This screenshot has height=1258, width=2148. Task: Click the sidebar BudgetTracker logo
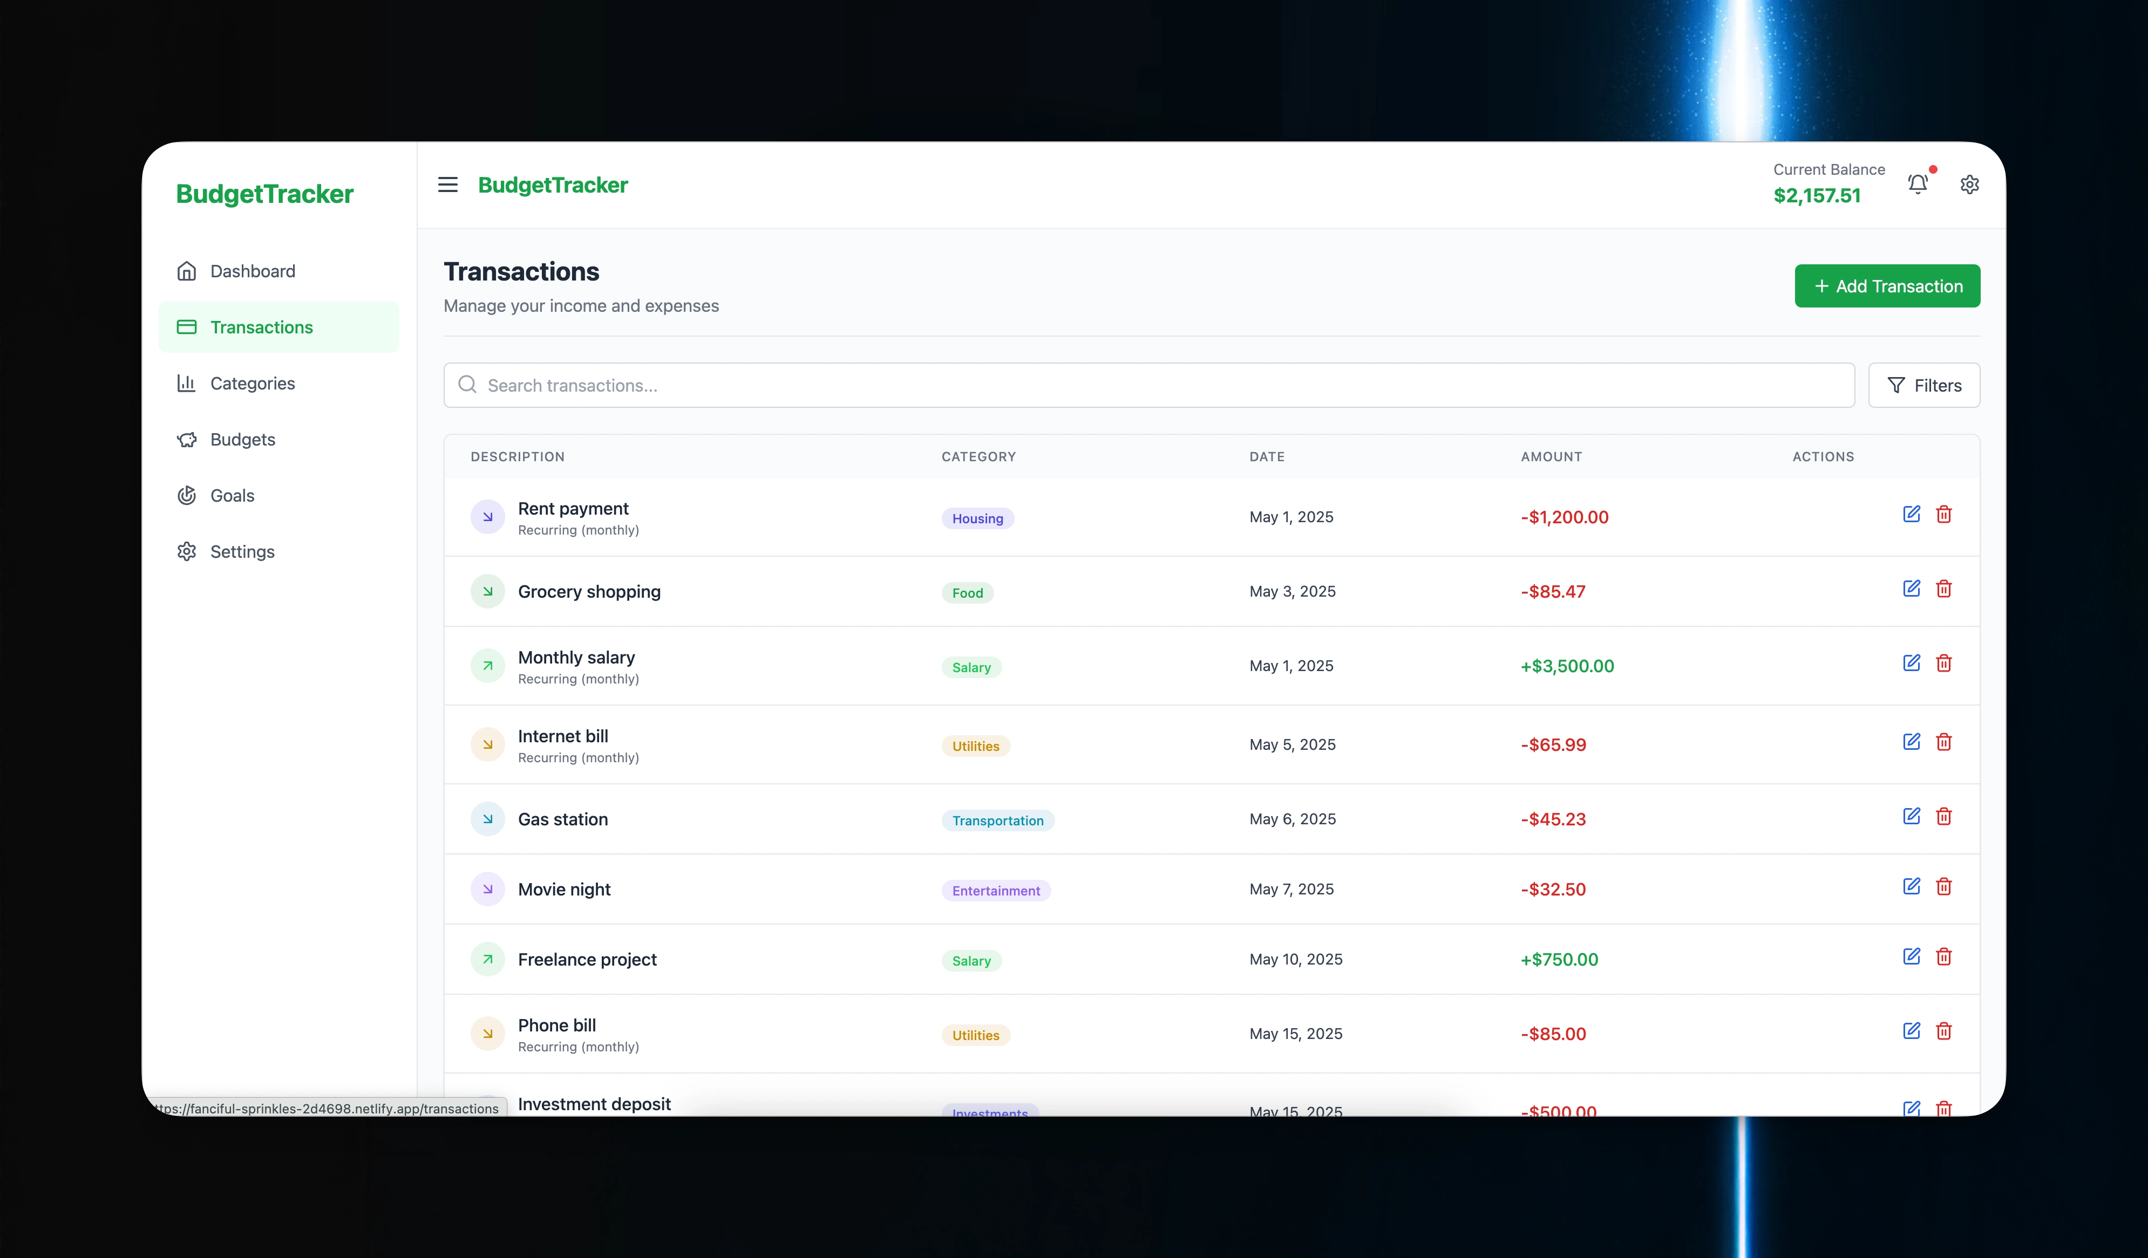(x=264, y=194)
